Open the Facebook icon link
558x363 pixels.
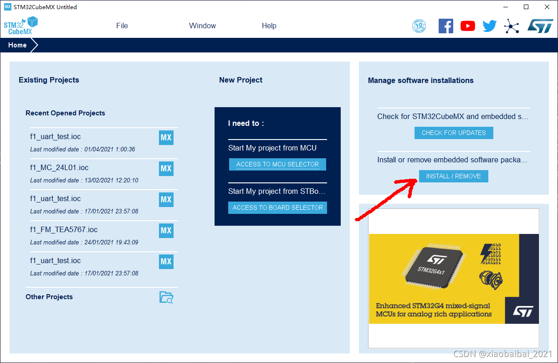point(446,26)
